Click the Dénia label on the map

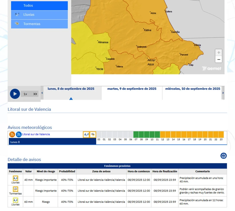coord(197,45)
